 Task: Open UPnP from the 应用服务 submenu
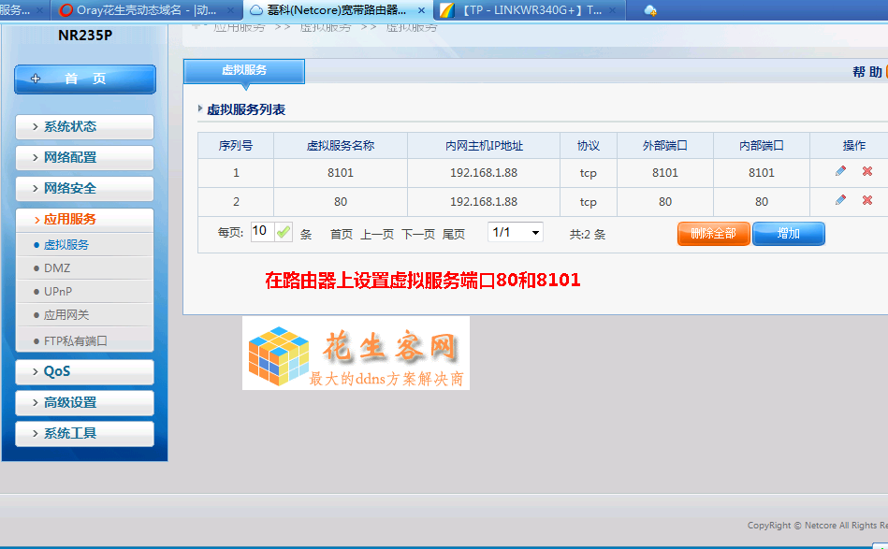(x=58, y=292)
